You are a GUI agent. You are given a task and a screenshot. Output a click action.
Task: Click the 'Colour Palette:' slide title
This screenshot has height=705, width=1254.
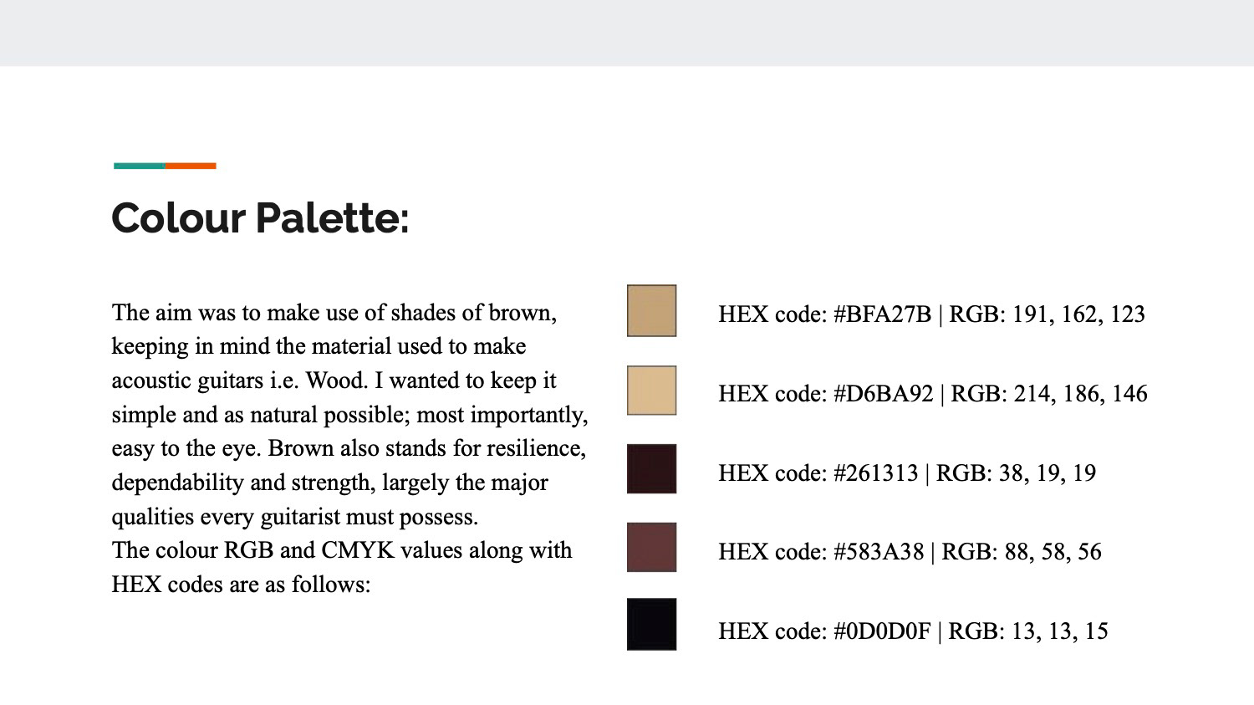pos(260,218)
